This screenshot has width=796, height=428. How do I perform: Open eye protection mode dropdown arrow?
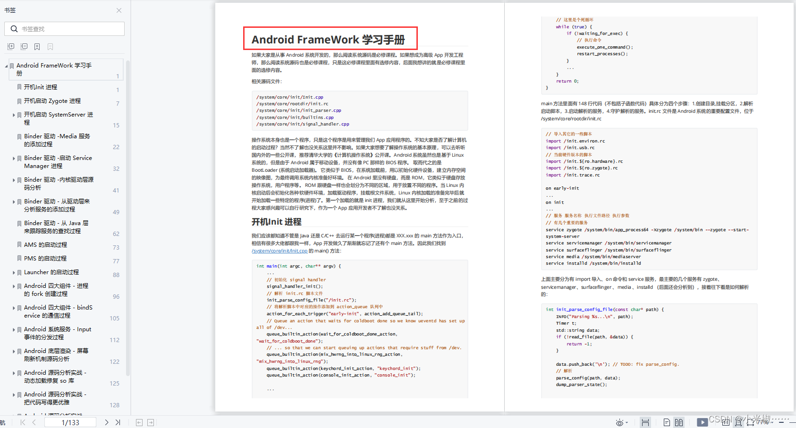click(627, 423)
